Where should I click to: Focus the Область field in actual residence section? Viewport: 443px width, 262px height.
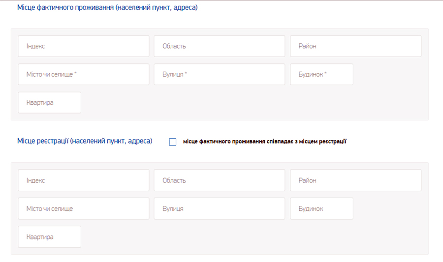pyautogui.click(x=219, y=46)
